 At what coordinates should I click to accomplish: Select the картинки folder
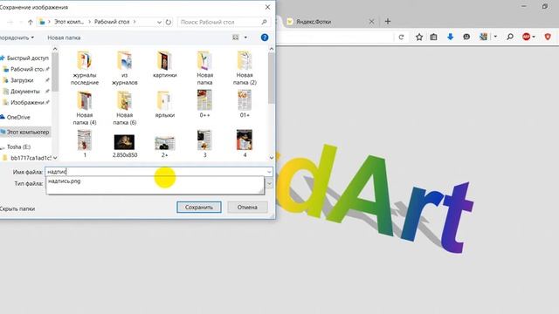[165, 65]
